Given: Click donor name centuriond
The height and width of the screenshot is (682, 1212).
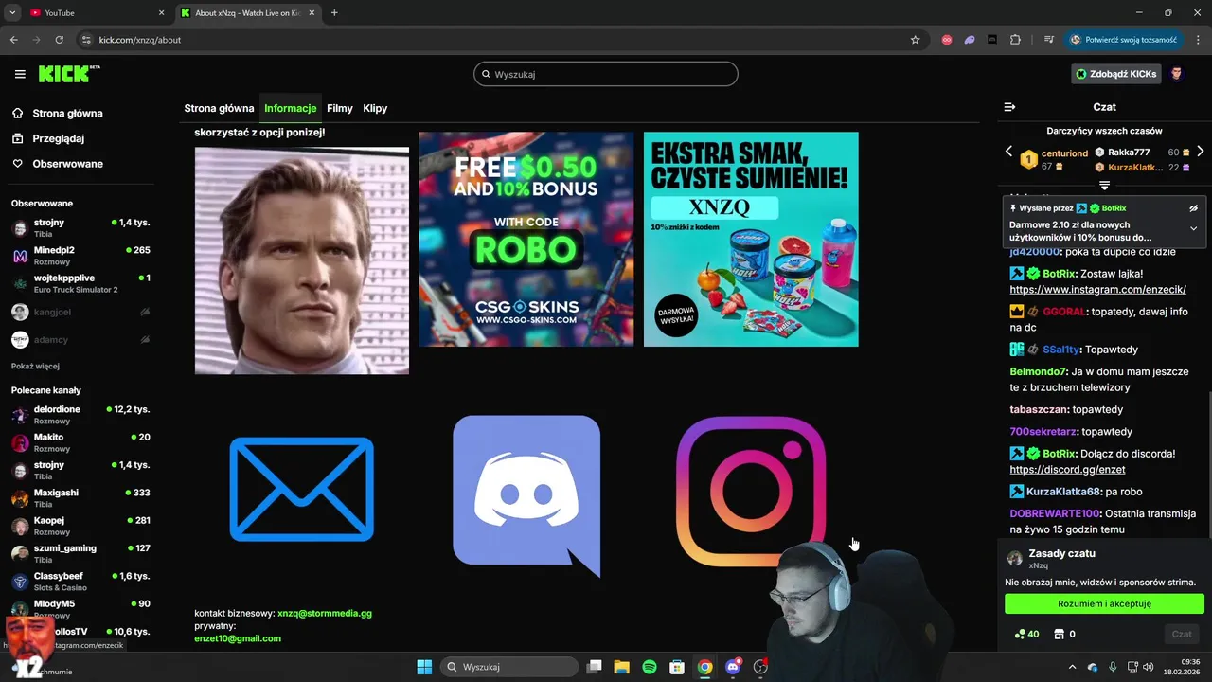Looking at the screenshot, I should coord(1064,153).
